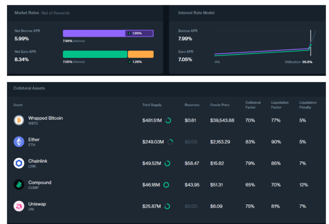The height and width of the screenshot is (224, 329).
Task: Click the green Net Earn APR bar
Action: (95, 54)
